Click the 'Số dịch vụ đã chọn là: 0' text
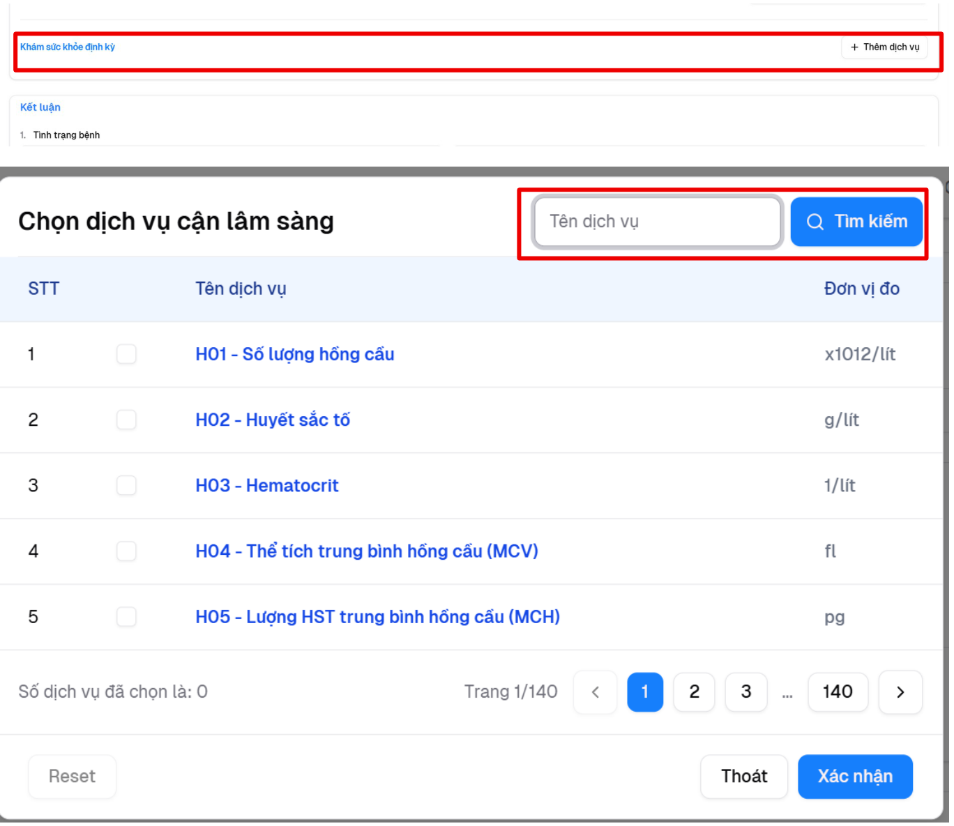The image size is (954, 826). click(x=113, y=692)
